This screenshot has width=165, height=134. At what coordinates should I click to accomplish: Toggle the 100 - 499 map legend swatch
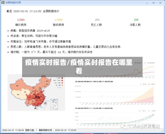(62, 83)
